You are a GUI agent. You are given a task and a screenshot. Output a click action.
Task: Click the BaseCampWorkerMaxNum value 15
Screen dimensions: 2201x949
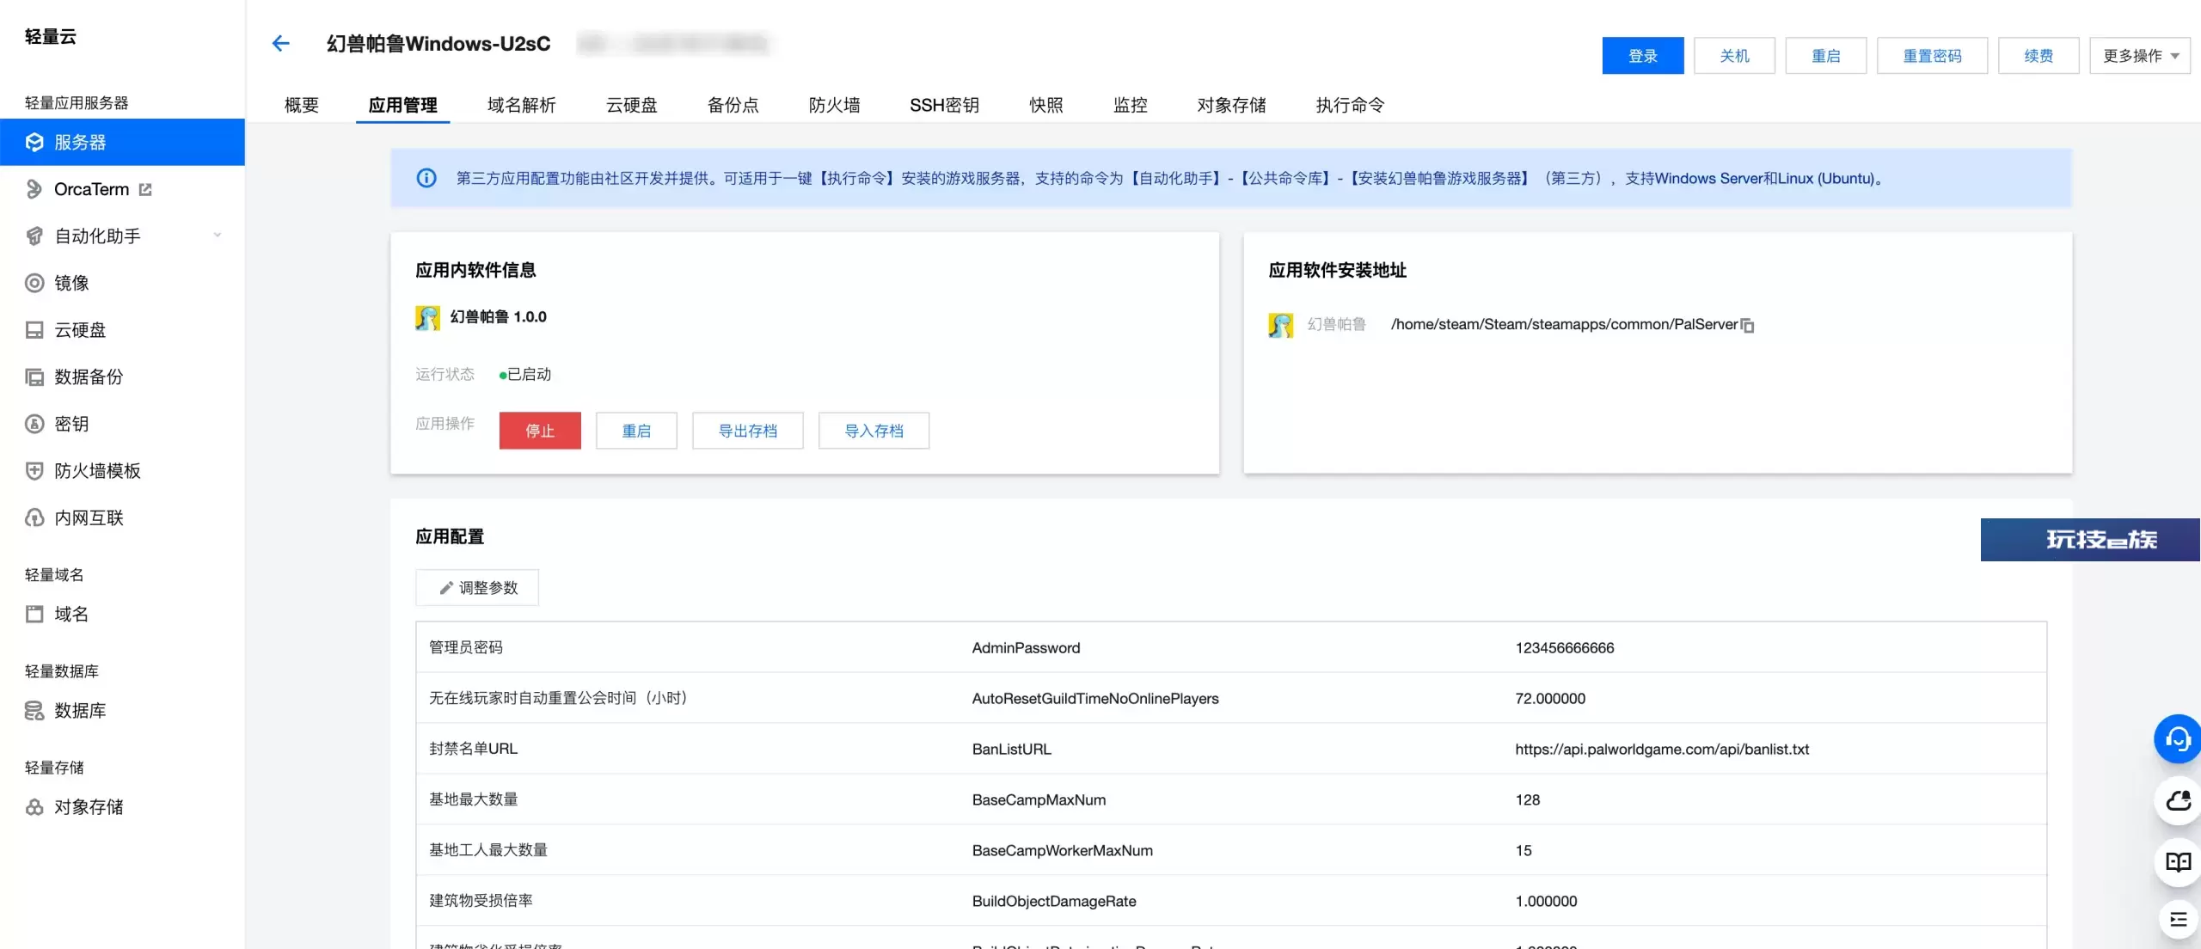coord(1524,851)
